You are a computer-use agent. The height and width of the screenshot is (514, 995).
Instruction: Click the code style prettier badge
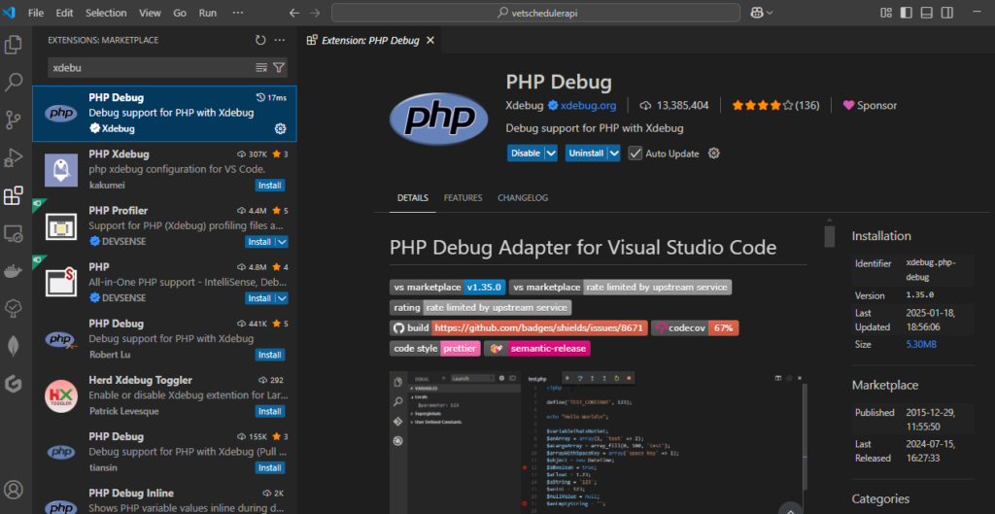[x=434, y=349]
